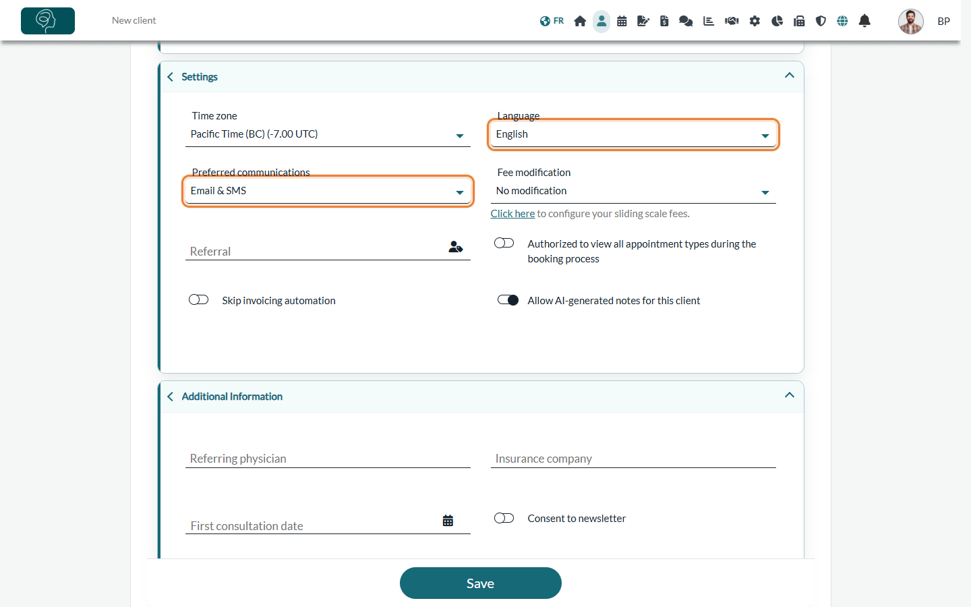Focus the Insurance company field
This screenshot has width=971, height=607.
pyautogui.click(x=633, y=458)
